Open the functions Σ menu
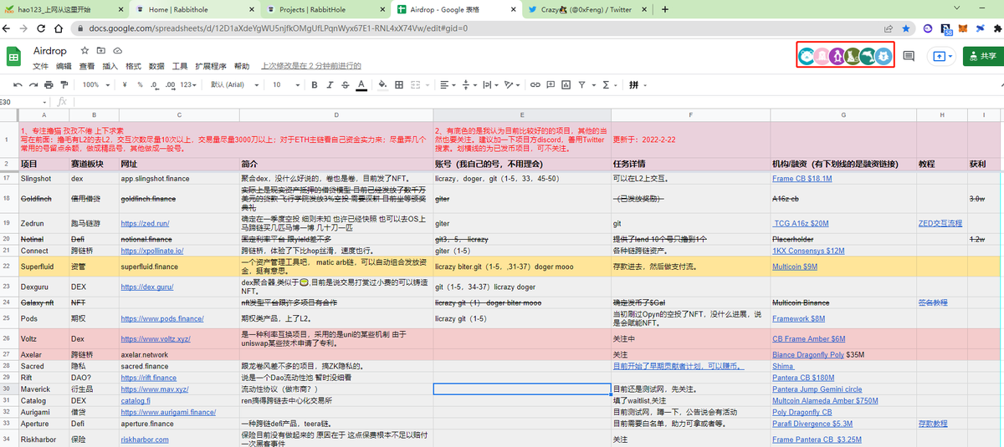 click(x=606, y=84)
